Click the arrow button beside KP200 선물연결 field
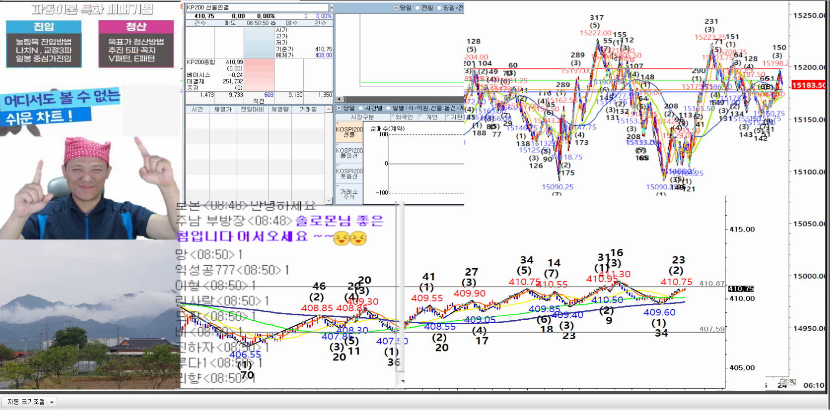The width and height of the screenshot is (830, 410). click(331, 8)
